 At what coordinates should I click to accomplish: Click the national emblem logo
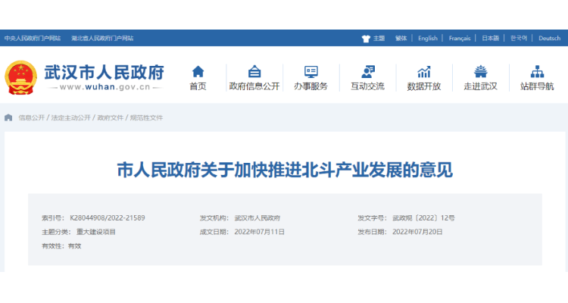click(x=22, y=77)
